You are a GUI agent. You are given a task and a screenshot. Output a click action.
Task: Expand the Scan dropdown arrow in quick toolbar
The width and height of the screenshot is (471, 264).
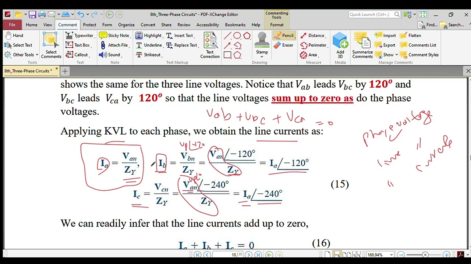[72, 15]
